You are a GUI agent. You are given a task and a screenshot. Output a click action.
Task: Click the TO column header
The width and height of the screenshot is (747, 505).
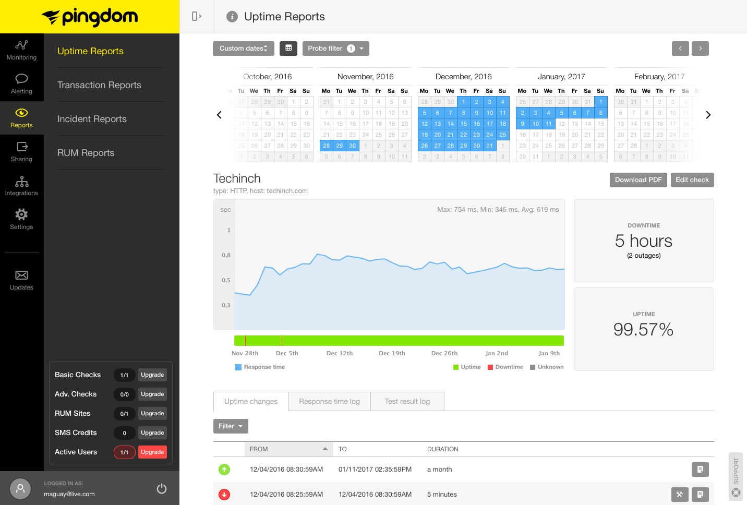point(343,449)
